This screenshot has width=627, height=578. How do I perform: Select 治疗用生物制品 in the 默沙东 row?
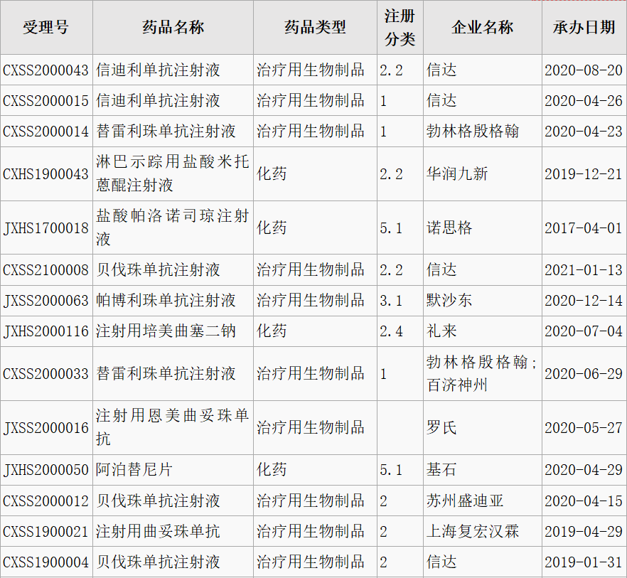tap(310, 301)
